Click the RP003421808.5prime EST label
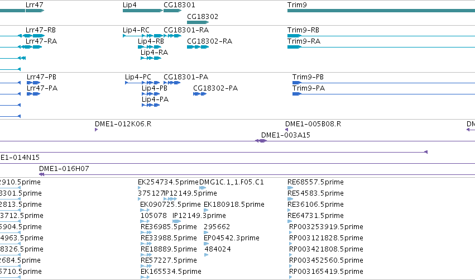This screenshot has width=475, height=280. point(327,250)
